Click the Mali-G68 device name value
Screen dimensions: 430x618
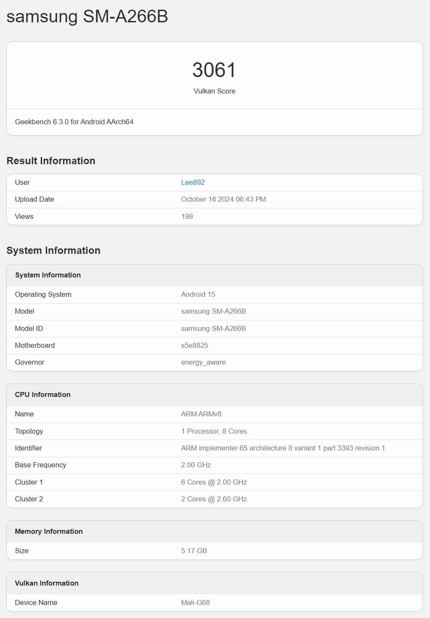pyautogui.click(x=195, y=602)
